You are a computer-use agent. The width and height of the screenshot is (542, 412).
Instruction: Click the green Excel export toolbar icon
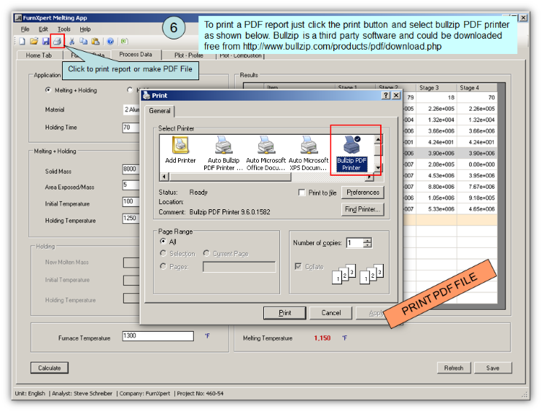(124, 42)
